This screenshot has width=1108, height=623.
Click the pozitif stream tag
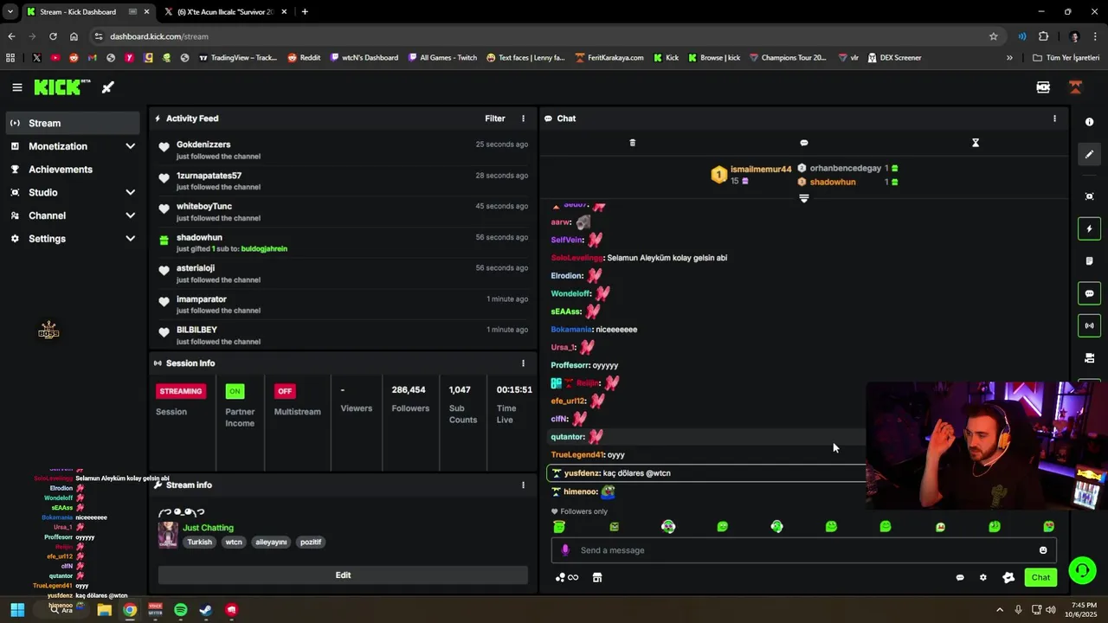(x=310, y=543)
